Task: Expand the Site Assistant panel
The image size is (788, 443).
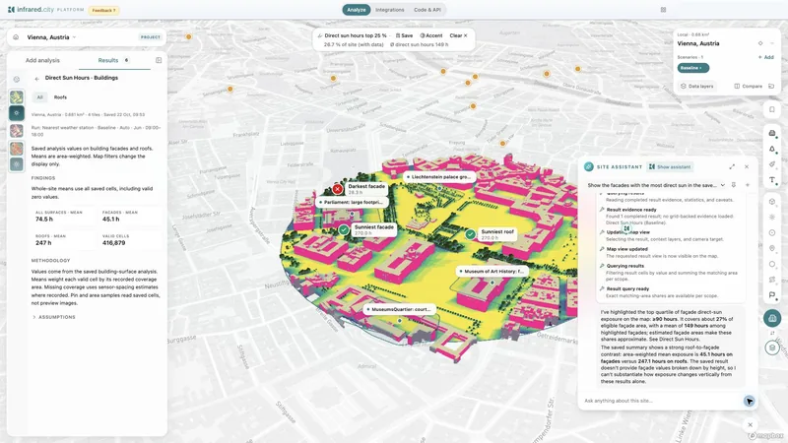Action: click(x=732, y=166)
